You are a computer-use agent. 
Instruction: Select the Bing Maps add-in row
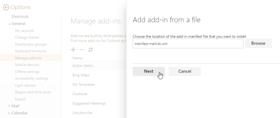[81, 75]
